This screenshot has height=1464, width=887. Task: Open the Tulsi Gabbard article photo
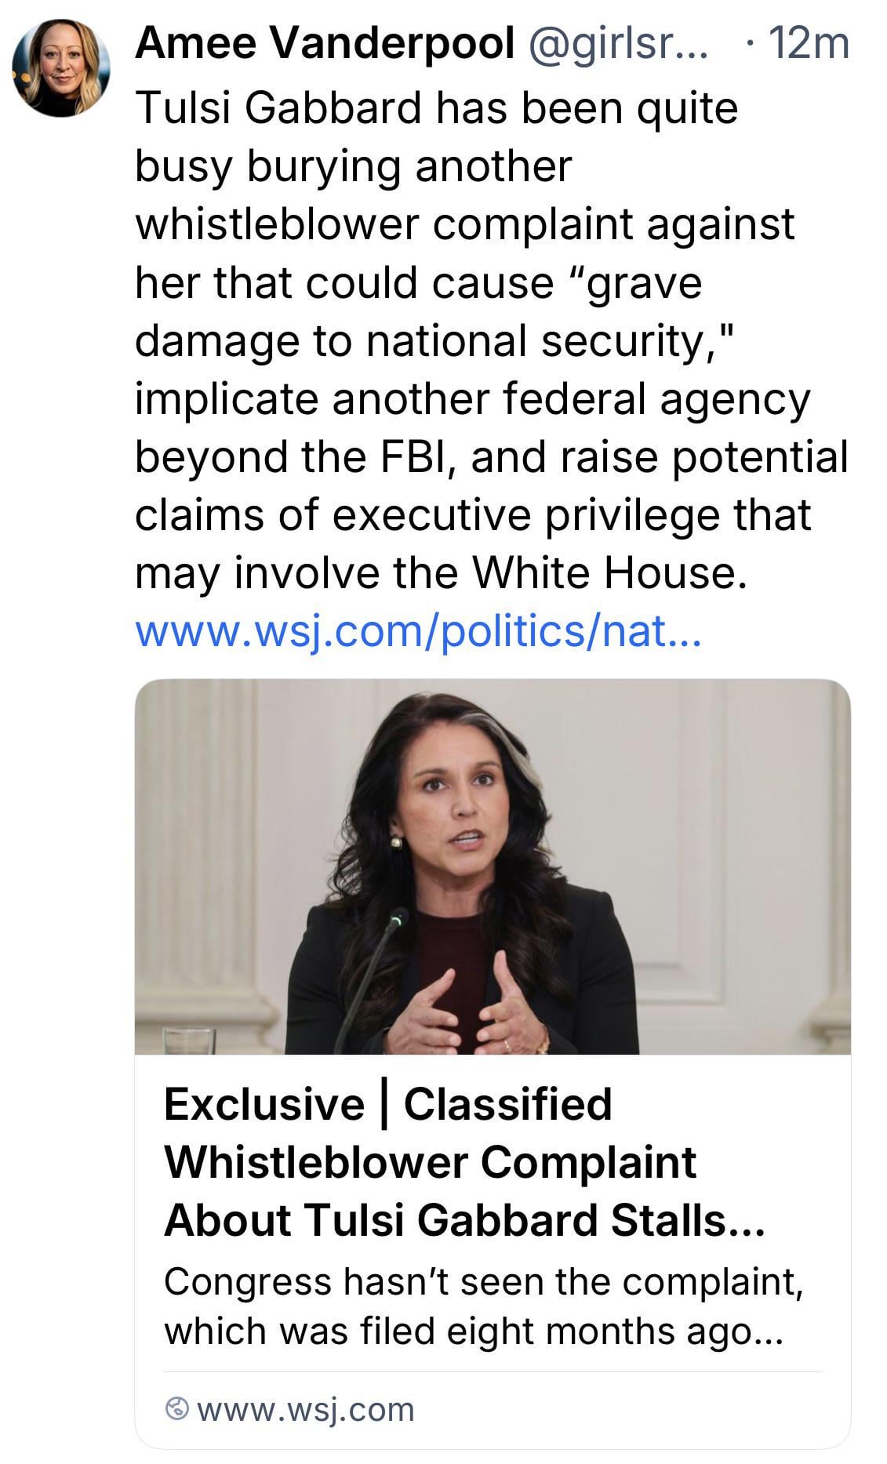pyautogui.click(x=493, y=866)
